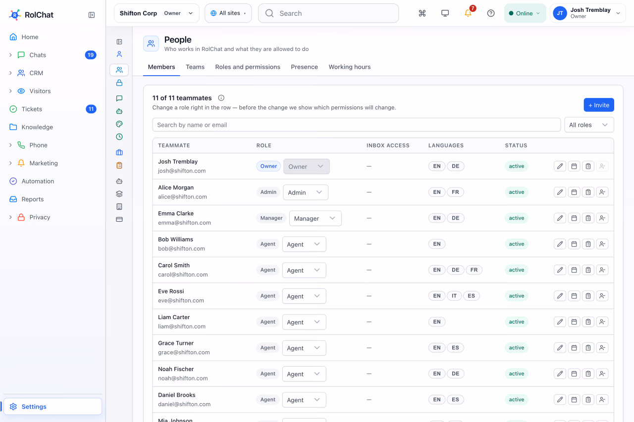Switch to the Presence tab

click(x=305, y=67)
